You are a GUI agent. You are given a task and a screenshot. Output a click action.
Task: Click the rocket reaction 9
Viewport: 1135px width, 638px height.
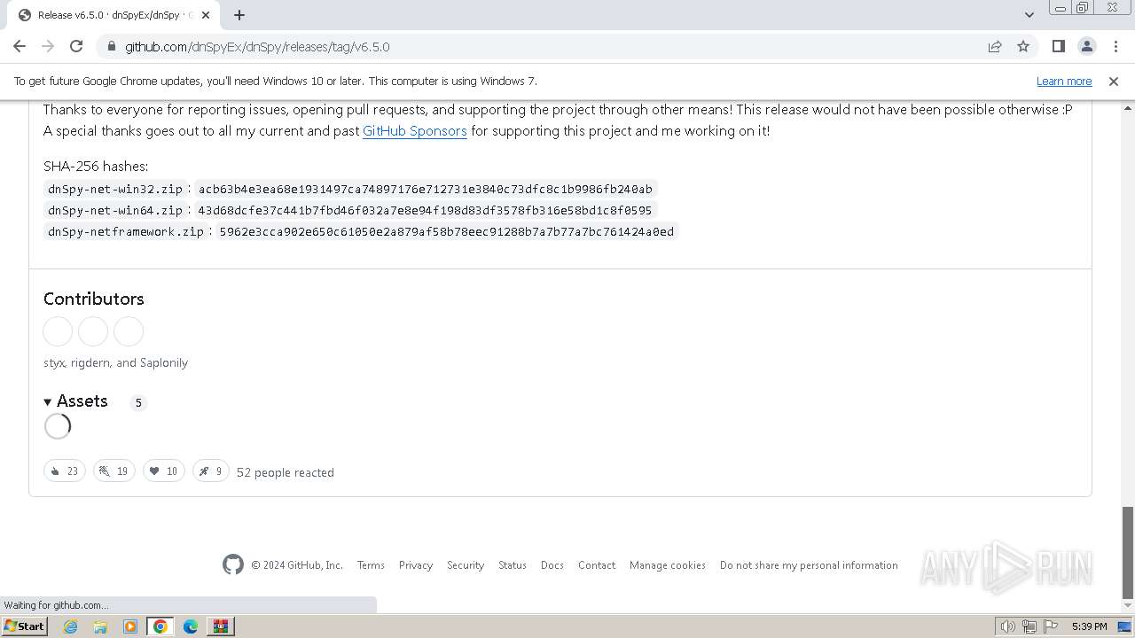211,471
